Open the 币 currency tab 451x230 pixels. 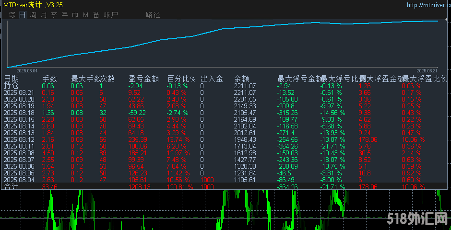point(75,15)
